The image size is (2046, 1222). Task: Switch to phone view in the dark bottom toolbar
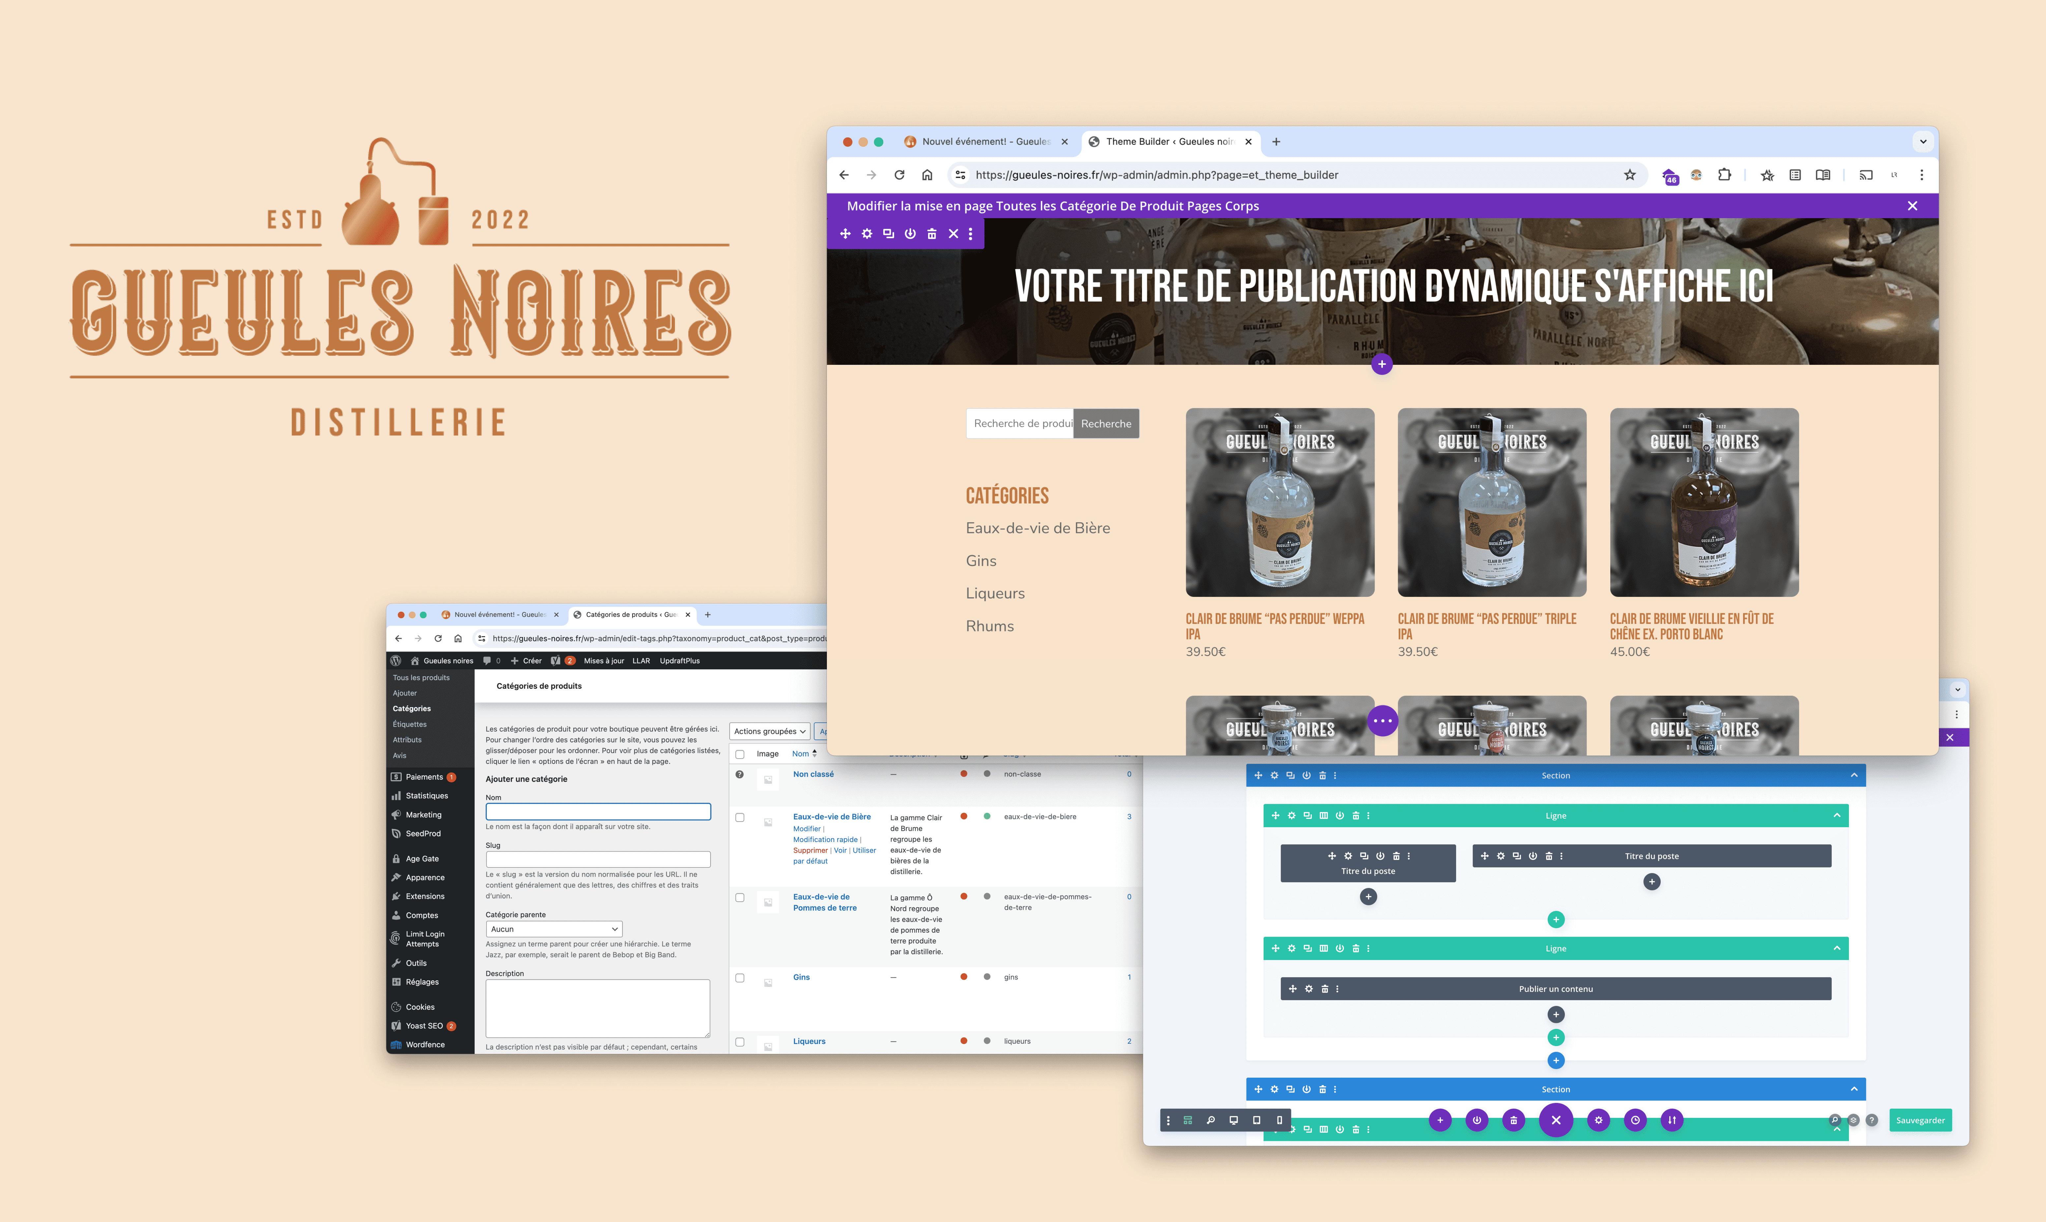click(x=1279, y=1120)
